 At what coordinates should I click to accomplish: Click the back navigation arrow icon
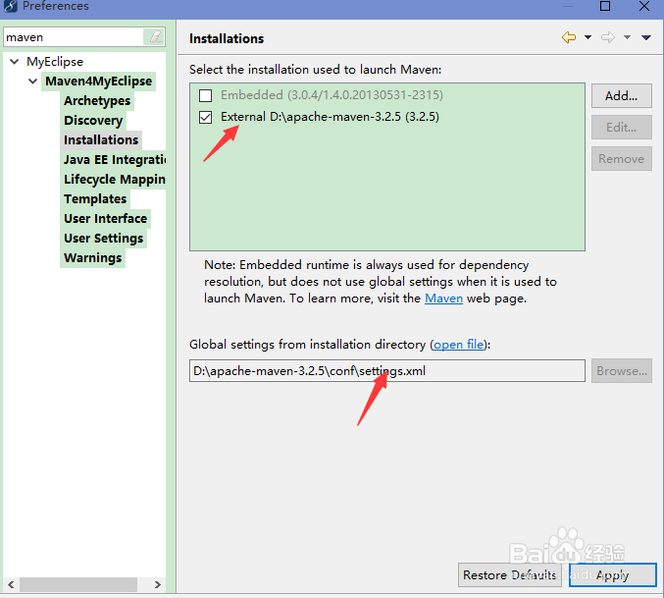pyautogui.click(x=569, y=37)
